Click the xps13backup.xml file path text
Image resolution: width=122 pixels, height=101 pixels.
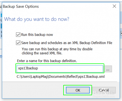click(x=60, y=77)
